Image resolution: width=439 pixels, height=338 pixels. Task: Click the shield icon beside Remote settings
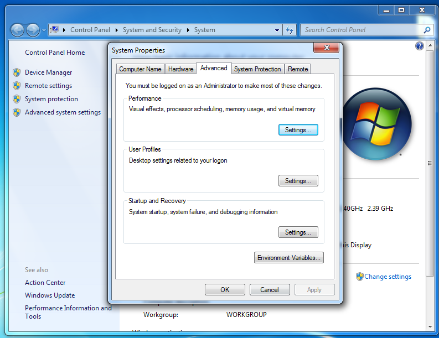[x=17, y=86]
